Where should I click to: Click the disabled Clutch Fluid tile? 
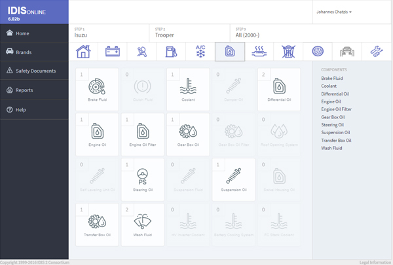tap(143, 90)
